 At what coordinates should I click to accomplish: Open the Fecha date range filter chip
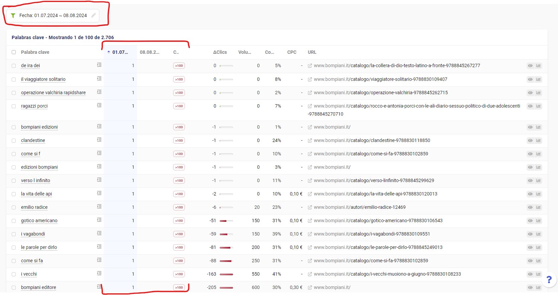(x=53, y=16)
